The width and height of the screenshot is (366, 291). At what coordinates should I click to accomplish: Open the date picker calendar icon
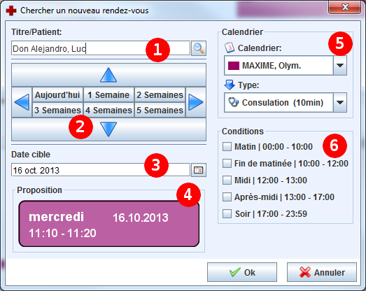pyautogui.click(x=199, y=170)
